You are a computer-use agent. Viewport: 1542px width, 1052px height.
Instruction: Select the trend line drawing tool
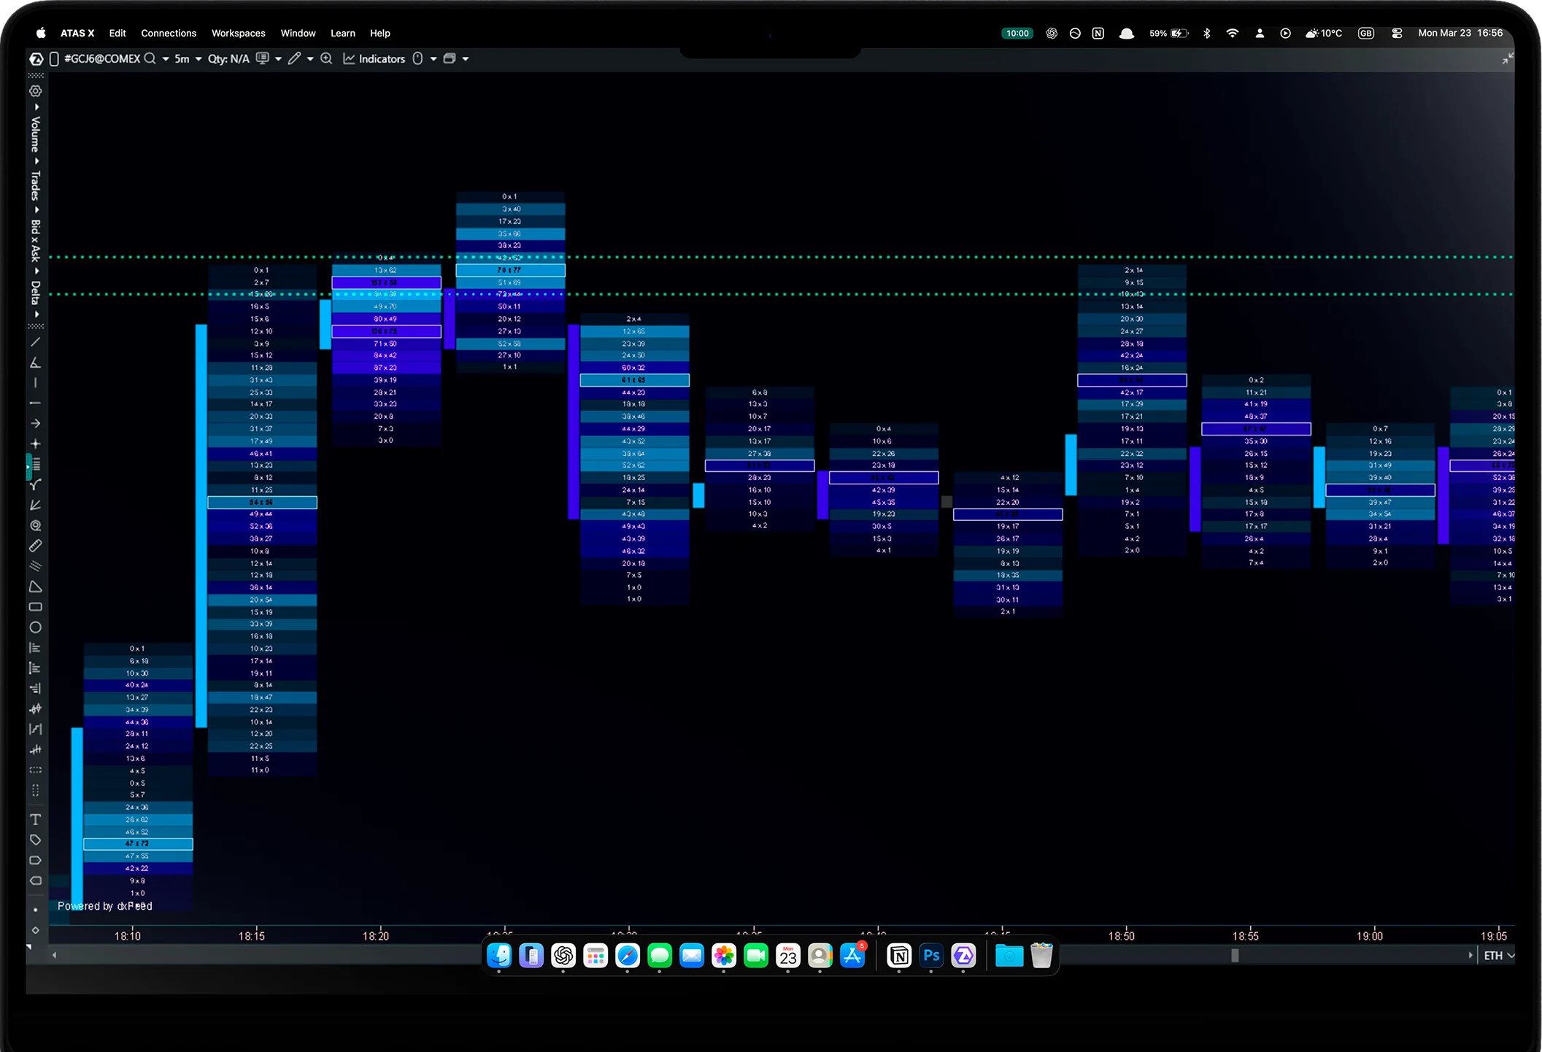pos(35,342)
